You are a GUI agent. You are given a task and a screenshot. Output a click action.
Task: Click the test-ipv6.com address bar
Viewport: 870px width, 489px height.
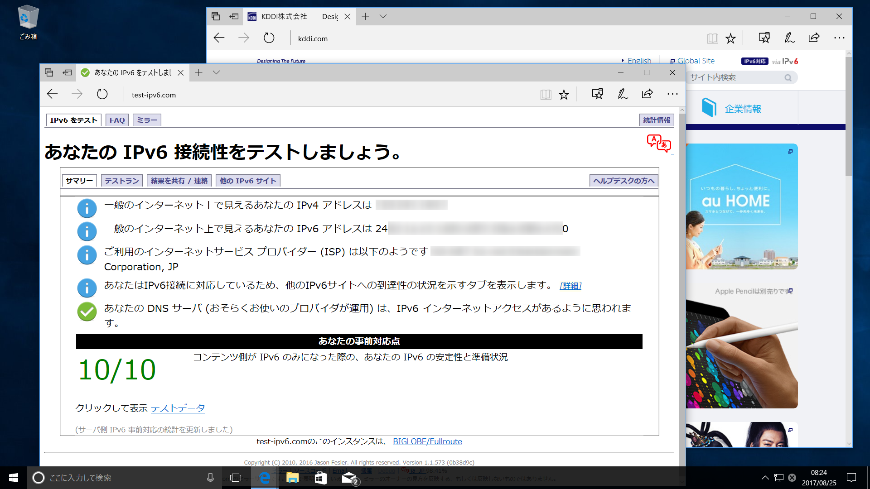pyautogui.click(x=154, y=94)
